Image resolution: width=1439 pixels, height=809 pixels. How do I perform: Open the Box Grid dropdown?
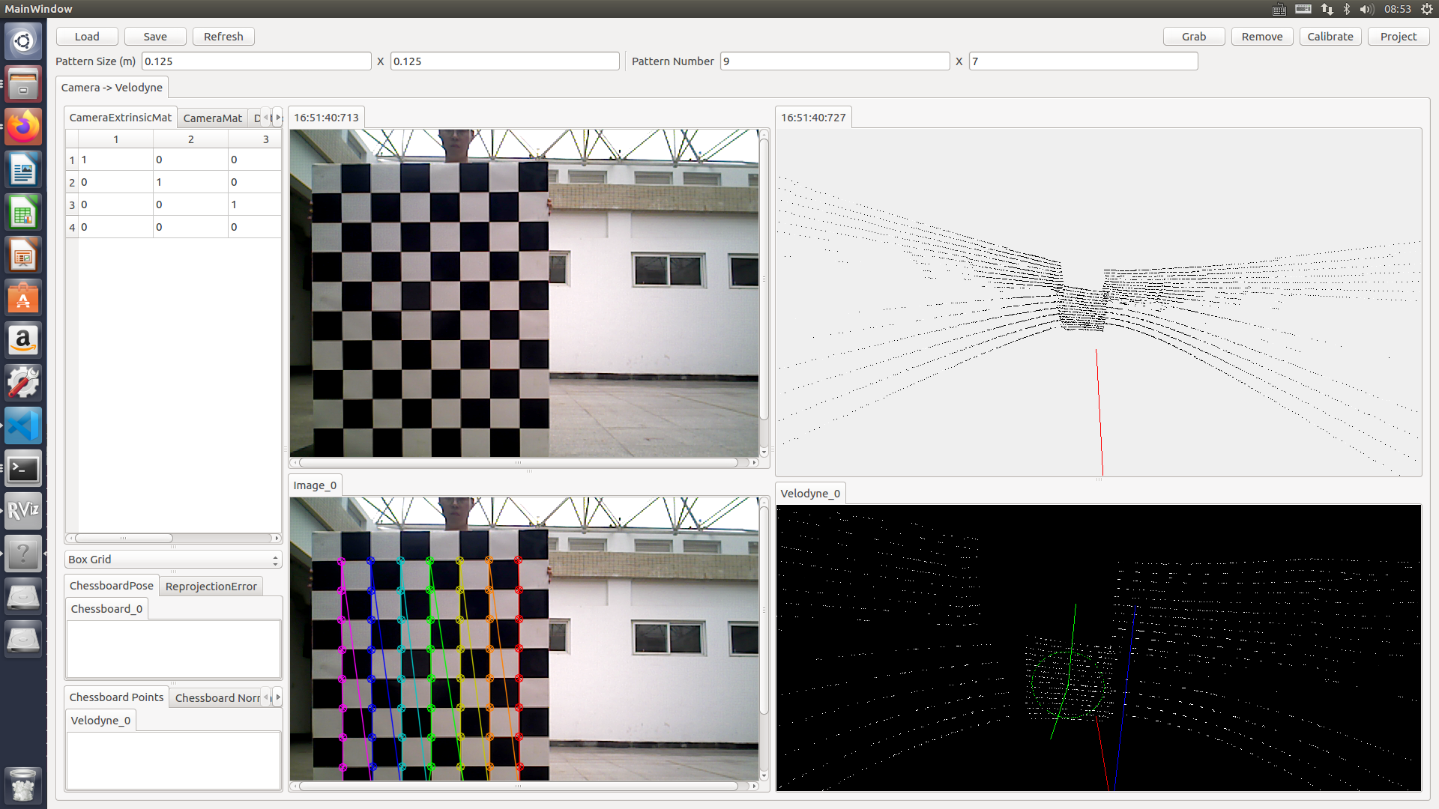coord(172,560)
